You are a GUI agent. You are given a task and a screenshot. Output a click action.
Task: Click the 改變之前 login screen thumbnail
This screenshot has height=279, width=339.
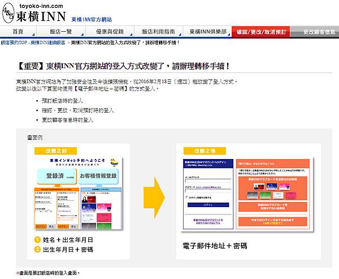click(79, 194)
